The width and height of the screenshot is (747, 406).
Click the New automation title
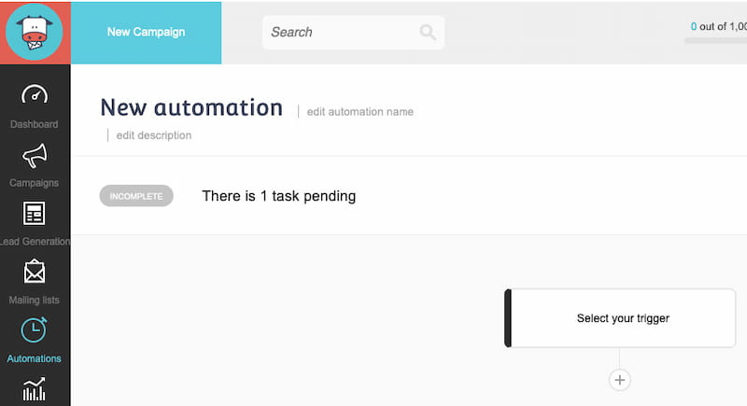coord(191,108)
